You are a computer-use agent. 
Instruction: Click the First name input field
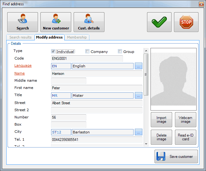click(97, 88)
